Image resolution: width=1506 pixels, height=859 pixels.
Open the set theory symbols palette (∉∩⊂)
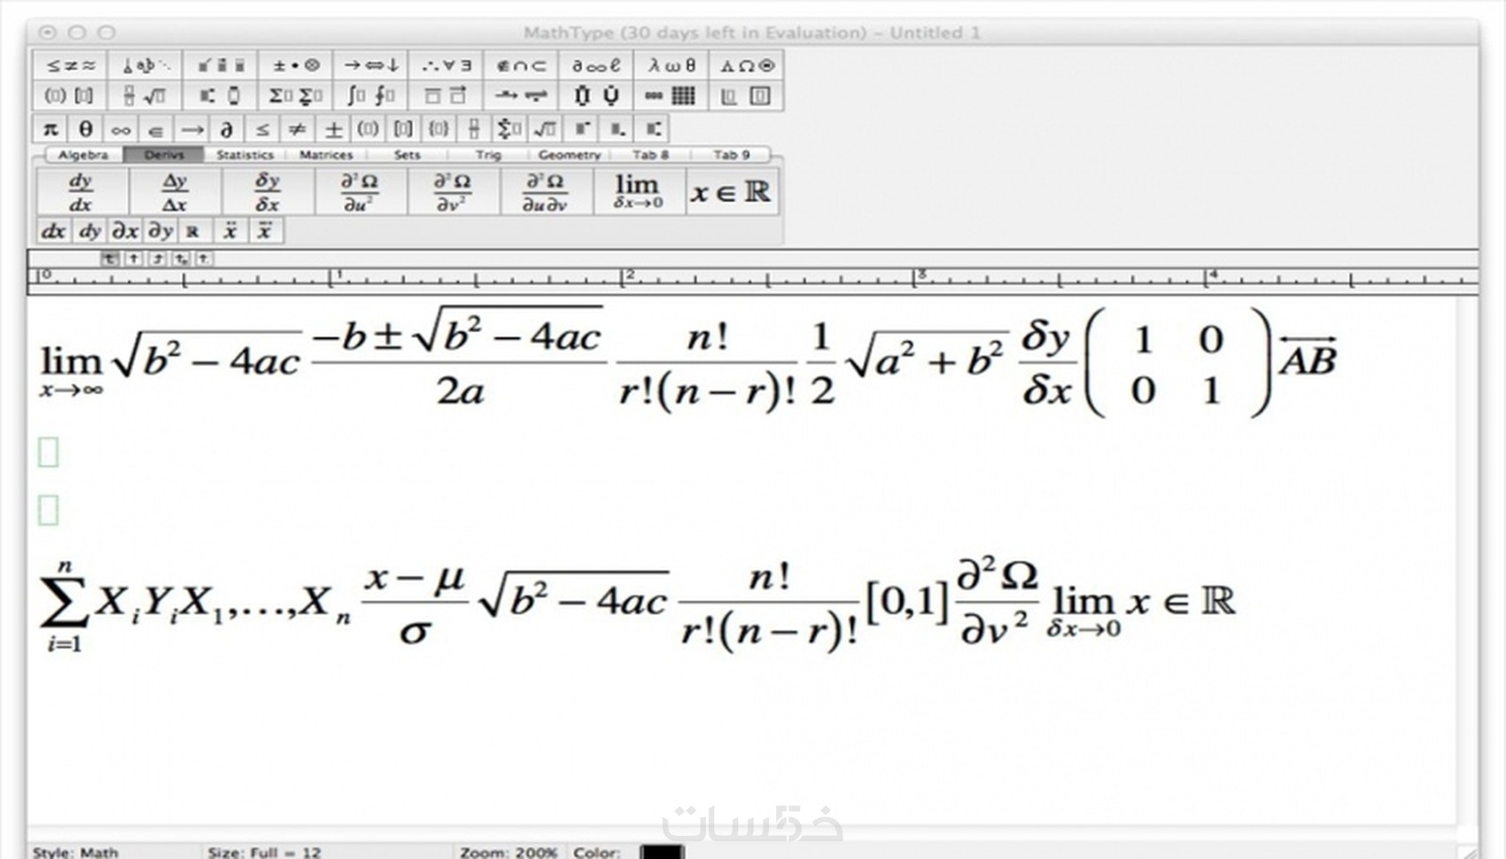pyautogui.click(x=522, y=66)
